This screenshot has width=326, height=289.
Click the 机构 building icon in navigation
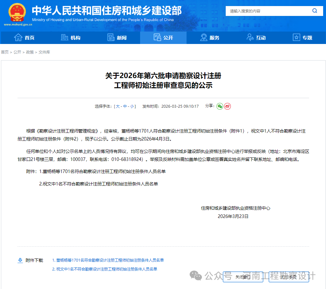[x=63, y=37]
